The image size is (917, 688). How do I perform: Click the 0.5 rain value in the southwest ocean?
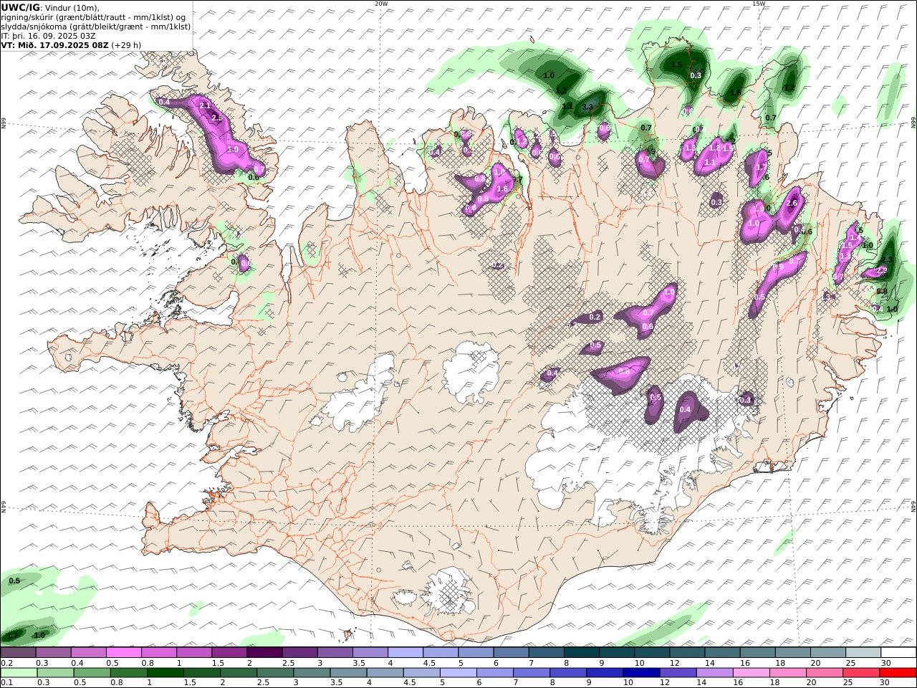pyautogui.click(x=14, y=580)
